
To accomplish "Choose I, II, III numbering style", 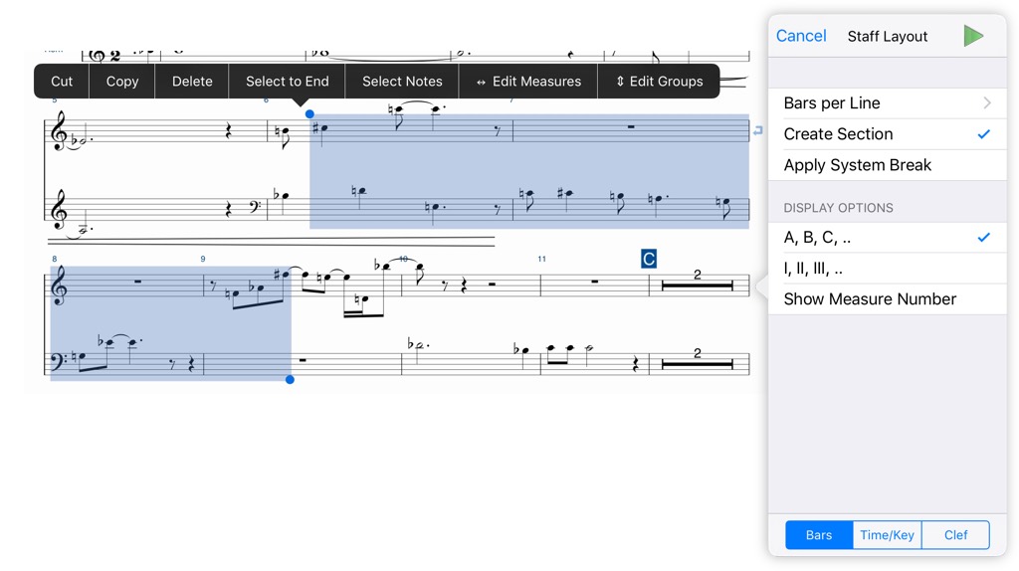I will (x=888, y=269).
